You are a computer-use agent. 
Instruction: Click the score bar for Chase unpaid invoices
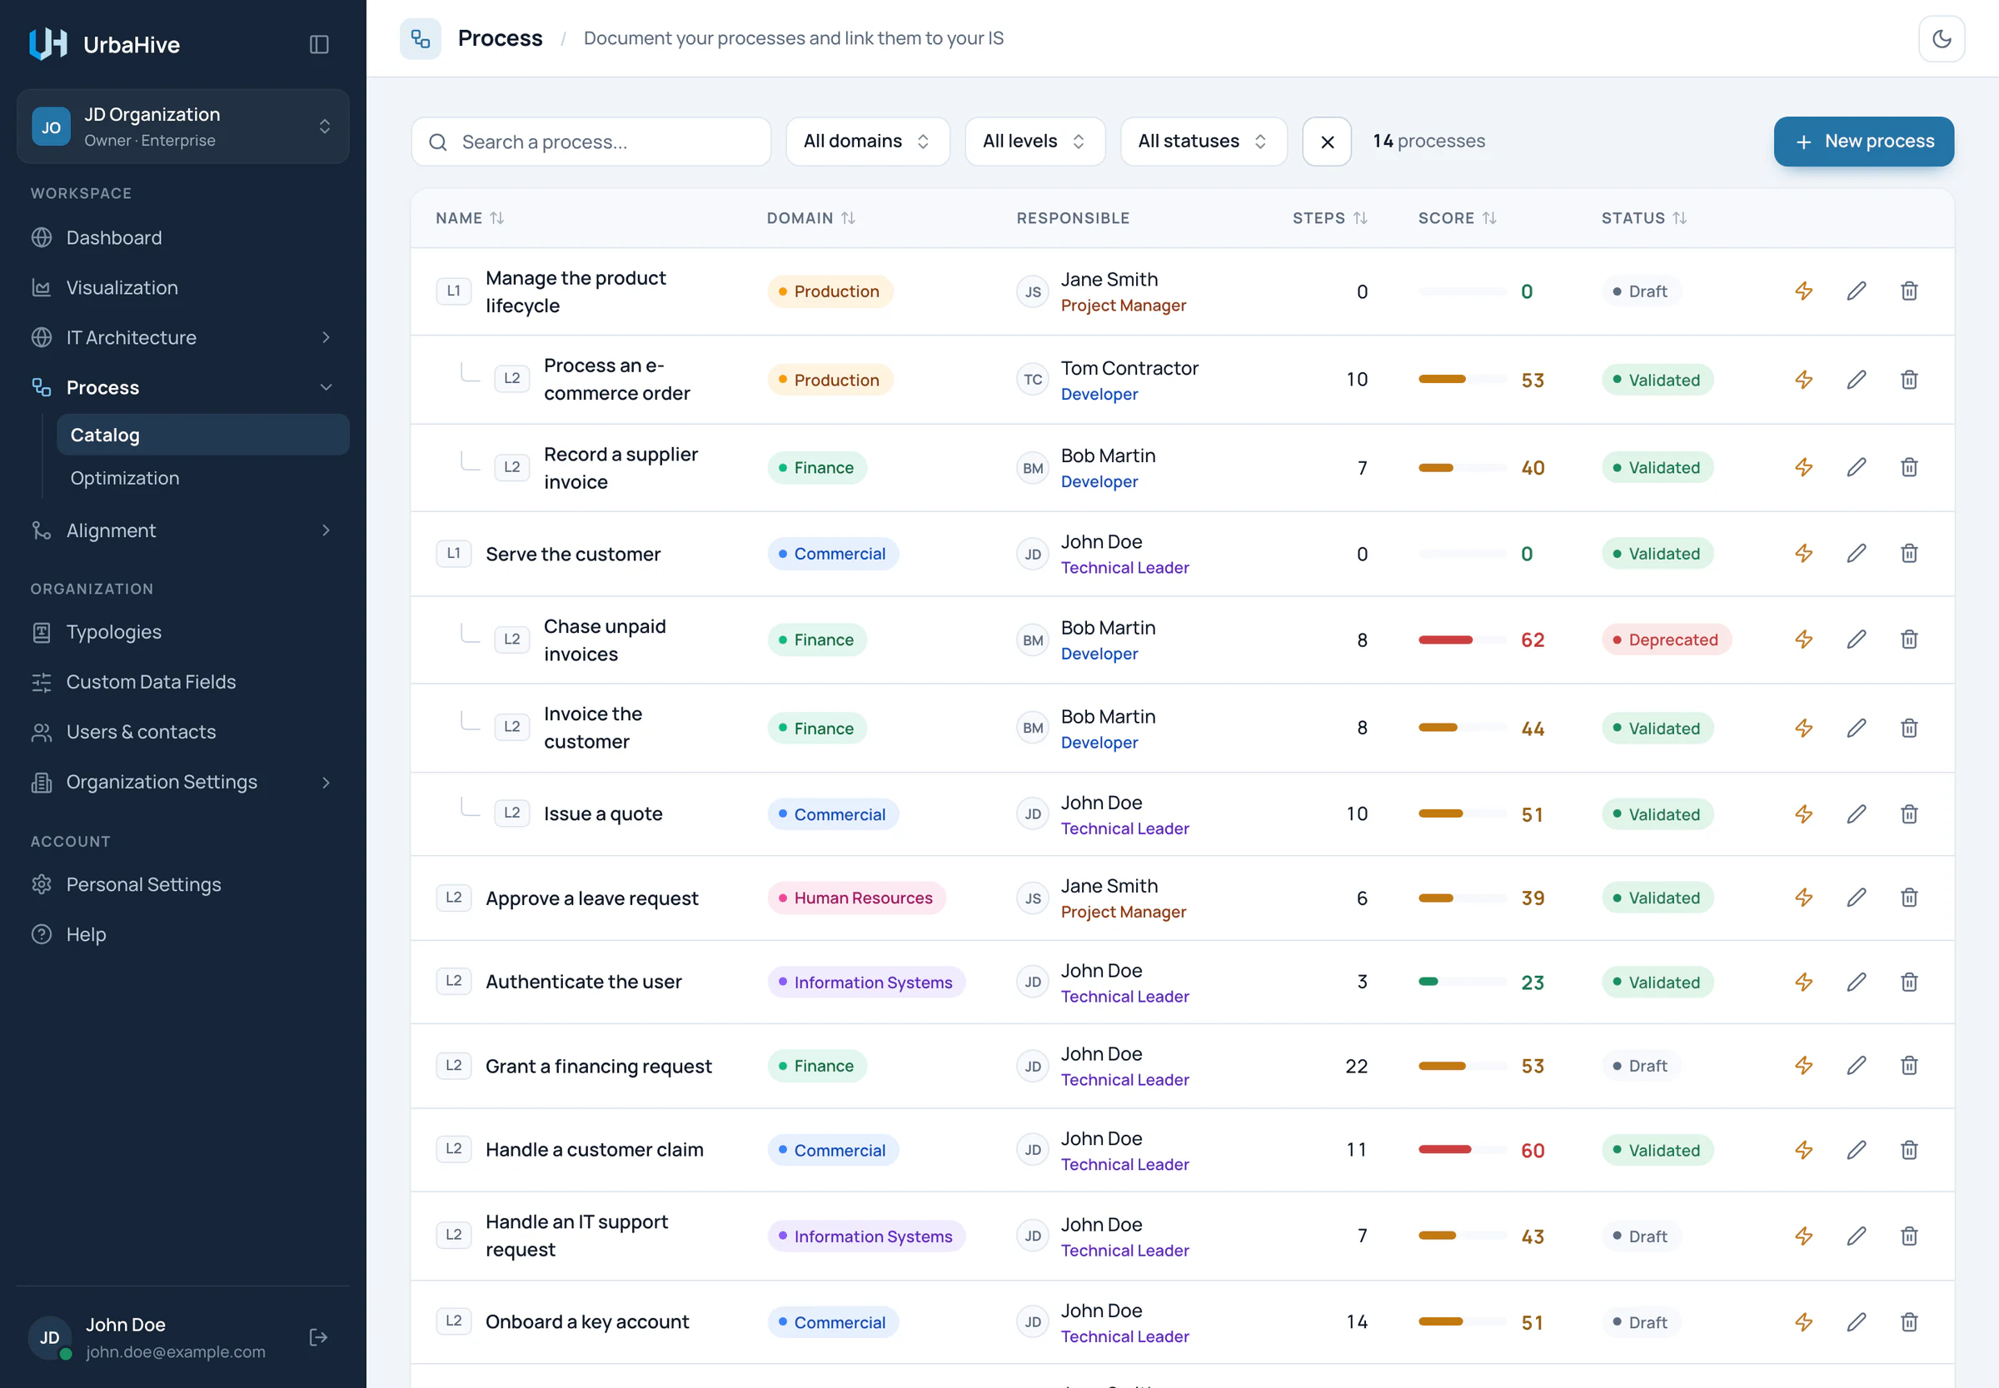[1462, 640]
